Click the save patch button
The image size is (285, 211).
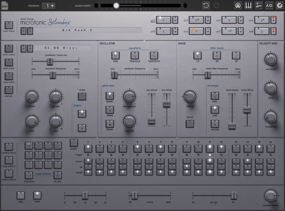pos(9,76)
